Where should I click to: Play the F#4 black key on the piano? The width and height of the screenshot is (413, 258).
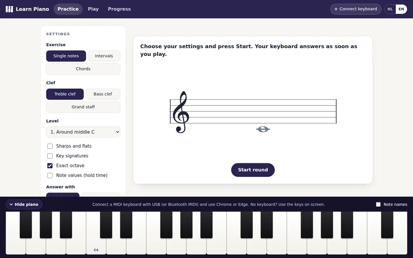tap(166, 224)
